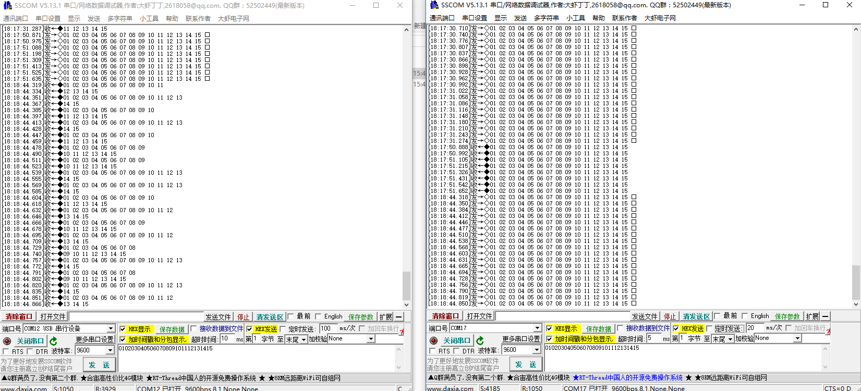This screenshot has width=861, height=391.
Task: Open the 帮助 menu in left window
Action: pos(172,19)
